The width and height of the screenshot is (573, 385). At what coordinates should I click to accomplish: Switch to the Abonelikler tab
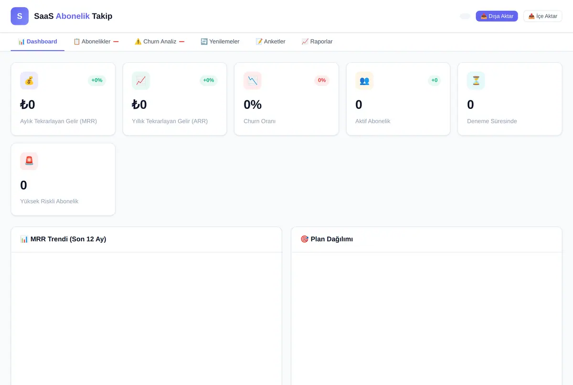96,42
